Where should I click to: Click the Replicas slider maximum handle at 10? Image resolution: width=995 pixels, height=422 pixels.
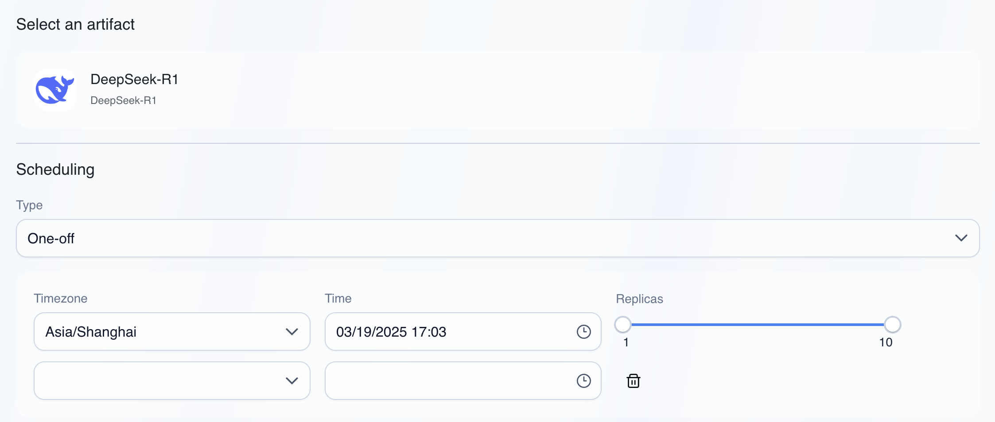pyautogui.click(x=892, y=324)
